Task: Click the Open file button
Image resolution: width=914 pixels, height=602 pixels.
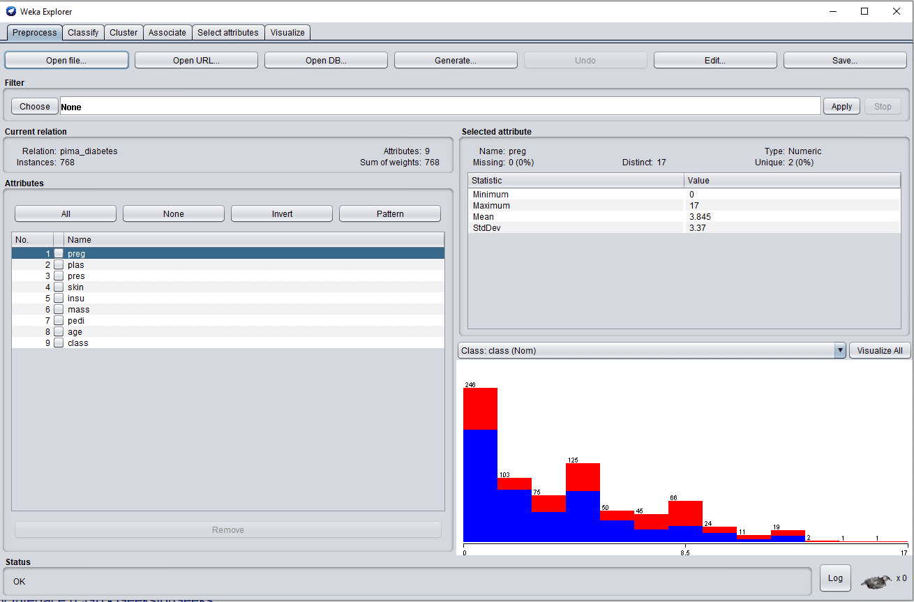Action: coord(66,61)
